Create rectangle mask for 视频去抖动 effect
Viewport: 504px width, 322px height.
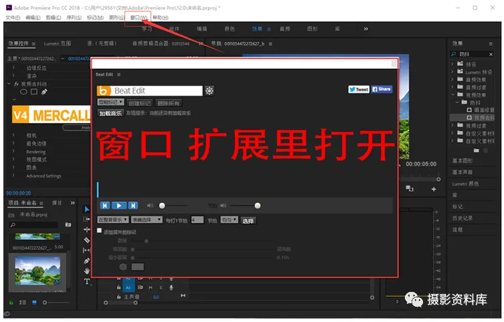click(x=34, y=92)
